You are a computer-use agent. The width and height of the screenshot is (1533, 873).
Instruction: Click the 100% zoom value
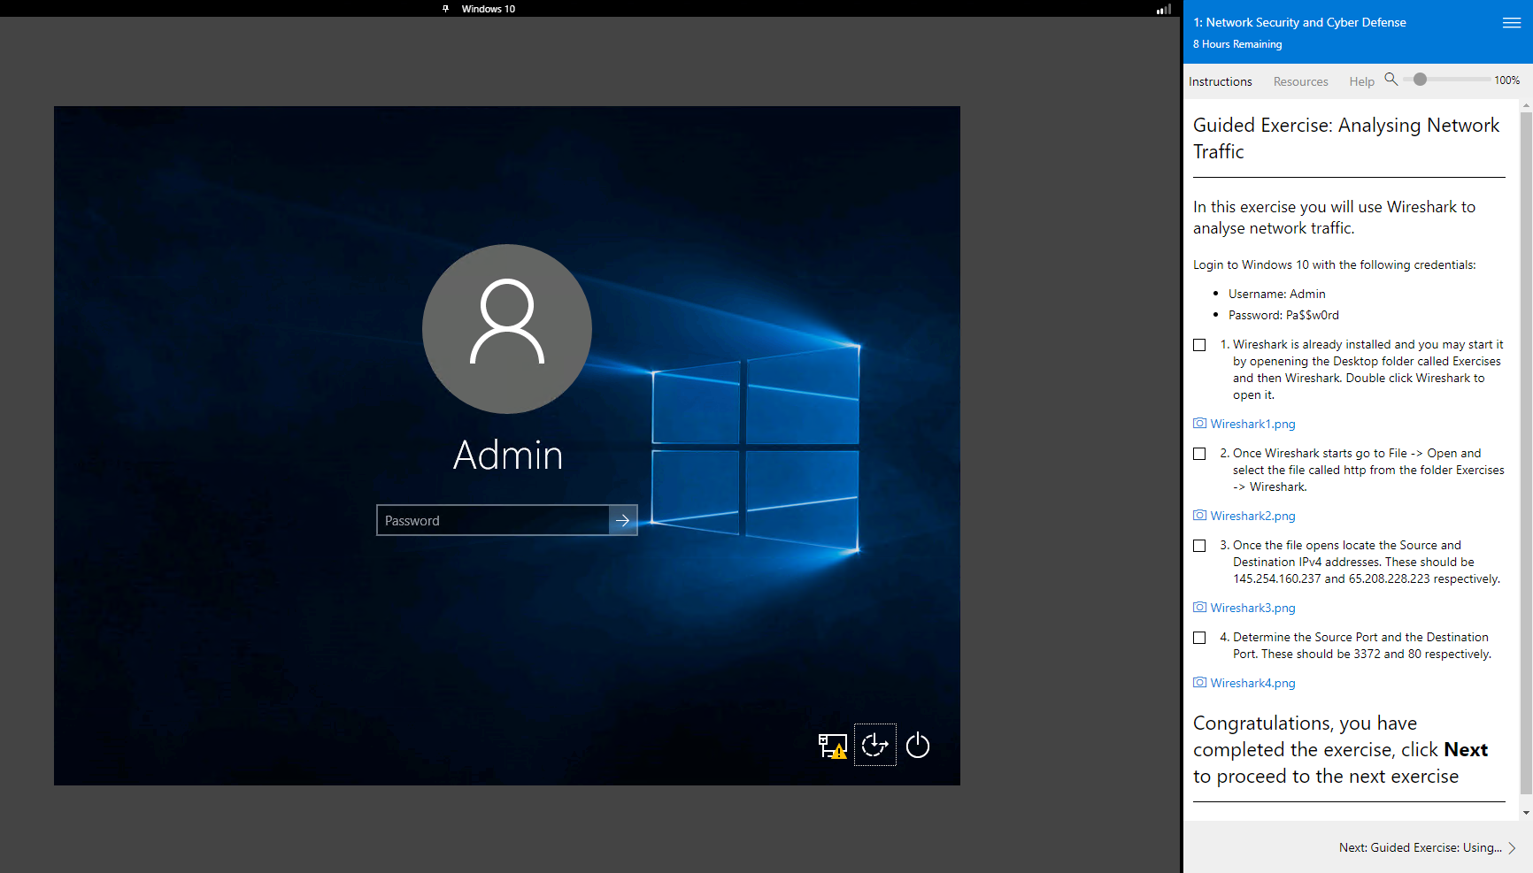click(x=1506, y=80)
